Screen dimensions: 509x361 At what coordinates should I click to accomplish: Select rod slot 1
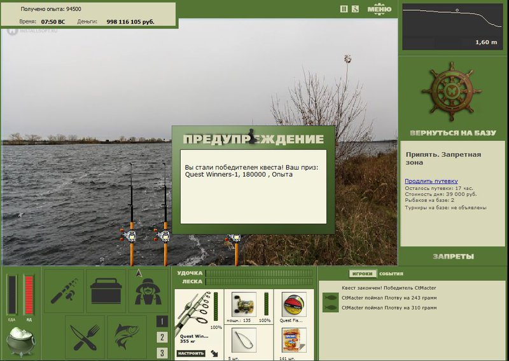pos(162,321)
